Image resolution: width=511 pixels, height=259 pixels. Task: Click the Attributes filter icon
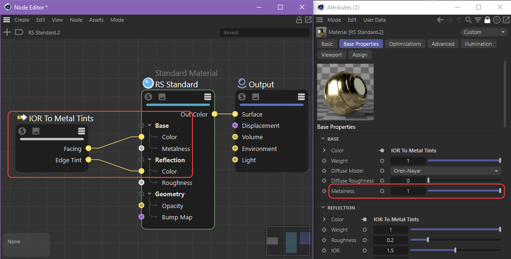(478, 20)
